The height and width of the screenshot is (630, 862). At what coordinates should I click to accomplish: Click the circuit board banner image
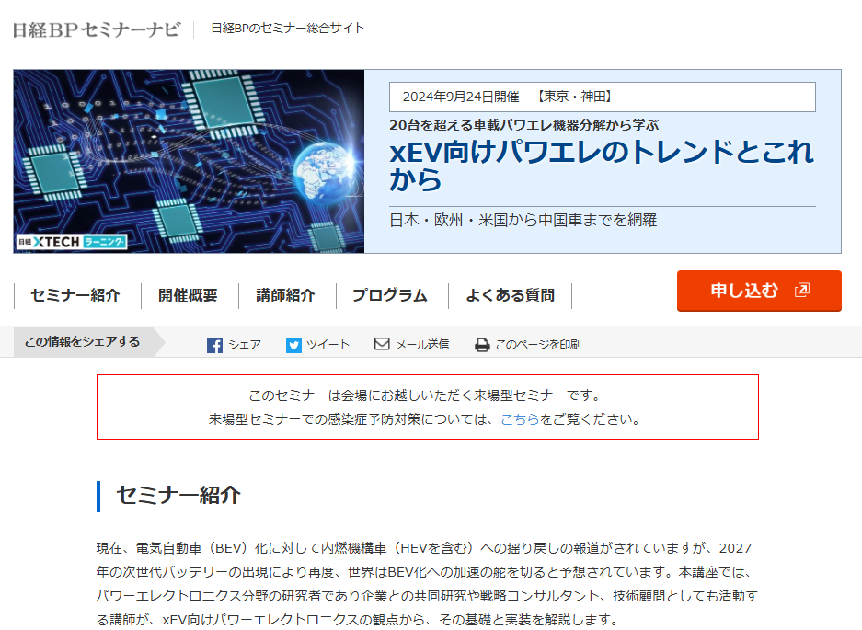[x=190, y=161]
